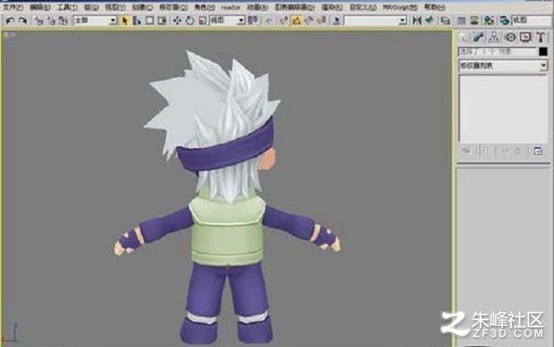Open the black object color swatch
554x347 pixels.
[x=543, y=52]
